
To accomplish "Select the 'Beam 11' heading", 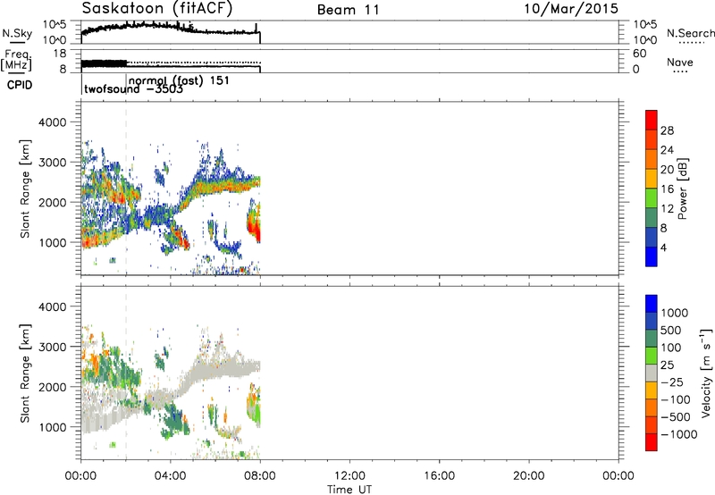I will [x=349, y=10].
